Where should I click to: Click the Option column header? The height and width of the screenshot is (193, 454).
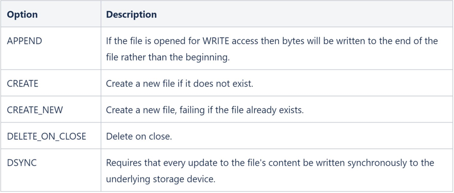point(22,14)
